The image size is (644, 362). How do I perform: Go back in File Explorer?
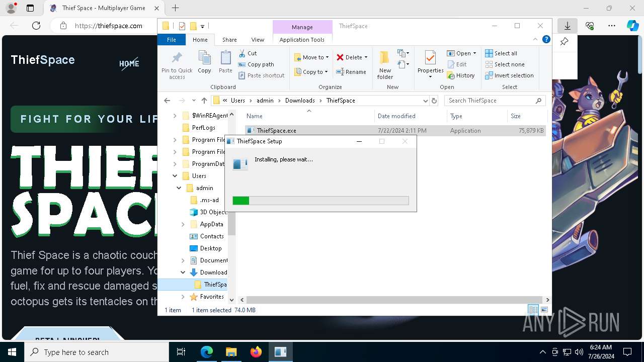pos(167,101)
